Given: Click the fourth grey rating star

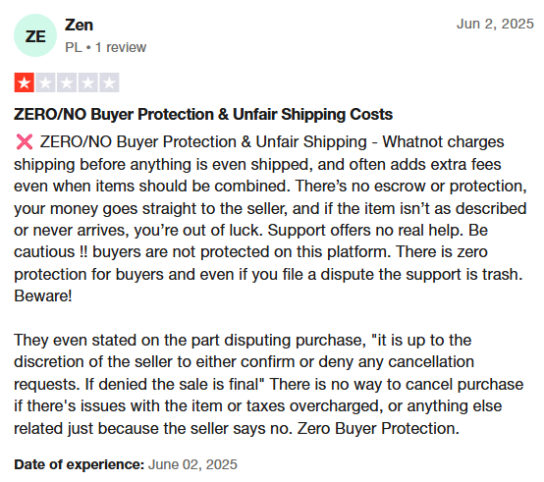Looking at the screenshot, I should pyautogui.click(x=87, y=82).
